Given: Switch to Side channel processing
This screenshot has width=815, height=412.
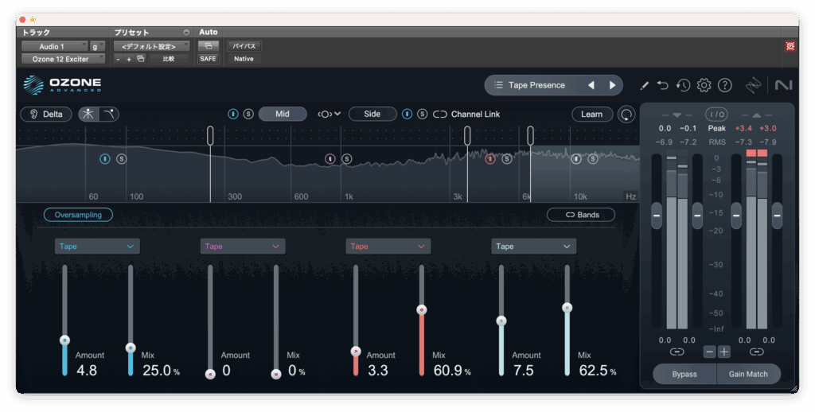Looking at the screenshot, I should [x=372, y=114].
